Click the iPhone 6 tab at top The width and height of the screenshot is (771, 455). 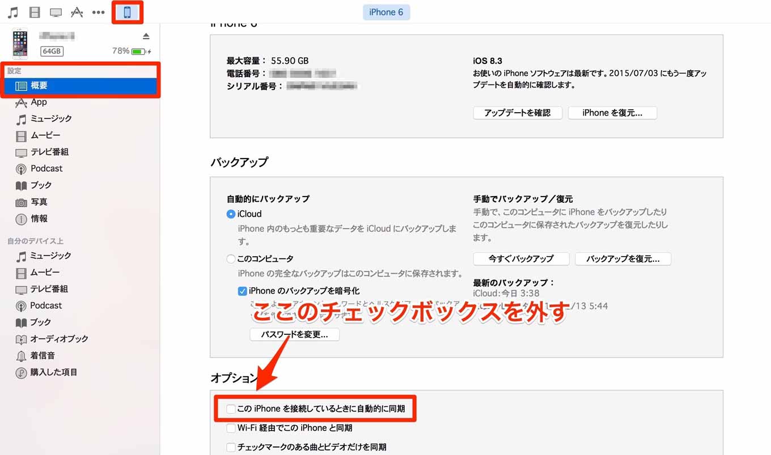[386, 12]
